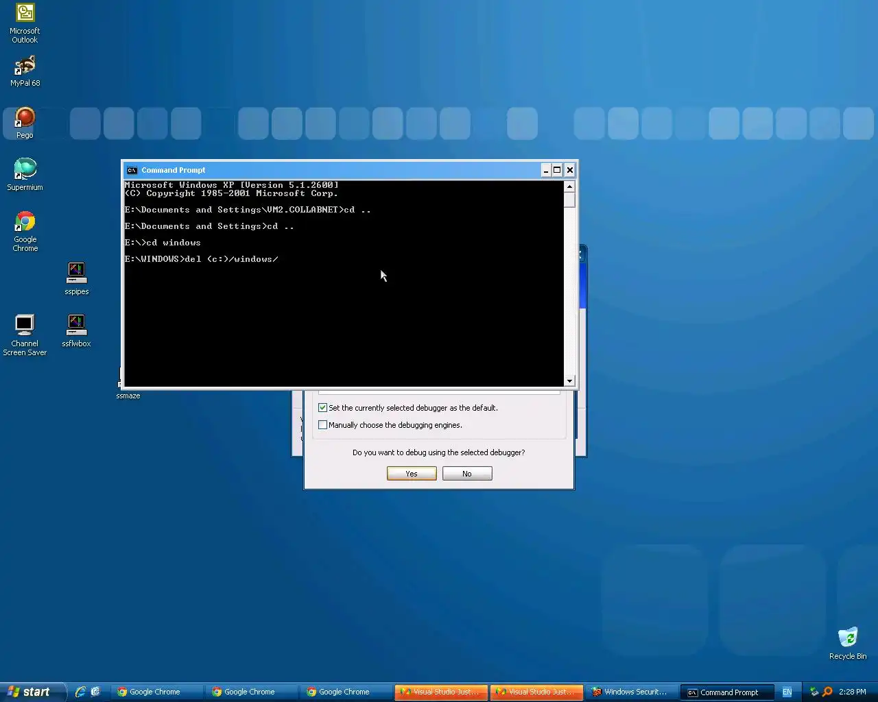Switch to first Google Chrome taskbar button

(156, 692)
